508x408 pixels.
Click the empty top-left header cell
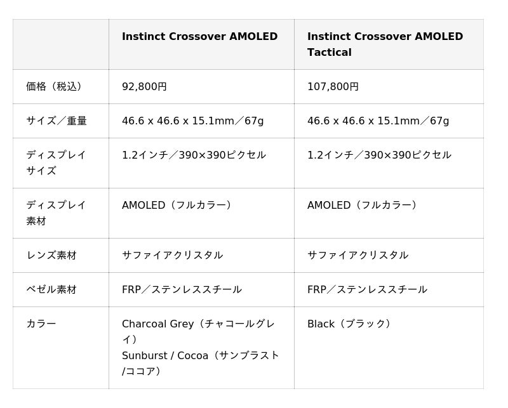coord(60,44)
